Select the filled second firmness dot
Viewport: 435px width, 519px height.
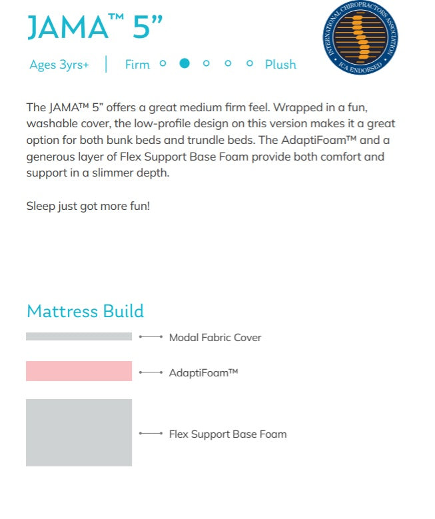coord(185,63)
